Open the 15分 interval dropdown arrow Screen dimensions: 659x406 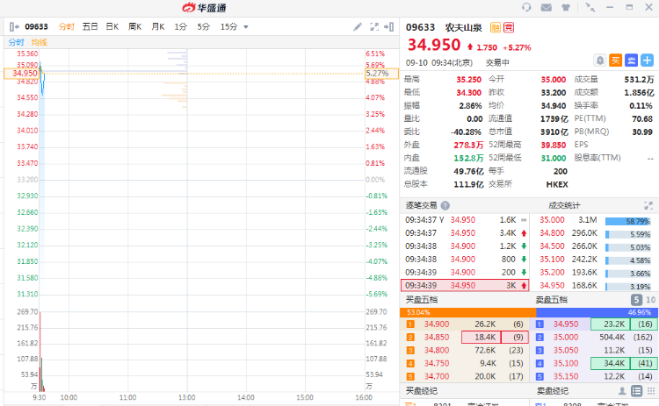(x=245, y=27)
